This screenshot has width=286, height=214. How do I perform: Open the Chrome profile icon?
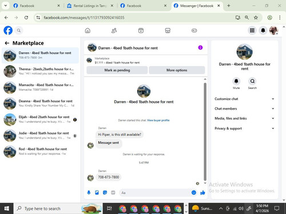pyautogui.click(x=269, y=18)
